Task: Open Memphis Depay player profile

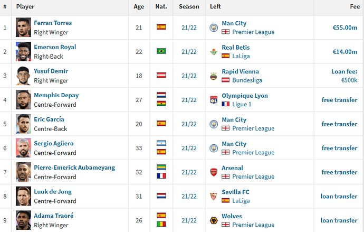Action: pyautogui.click(x=56, y=95)
